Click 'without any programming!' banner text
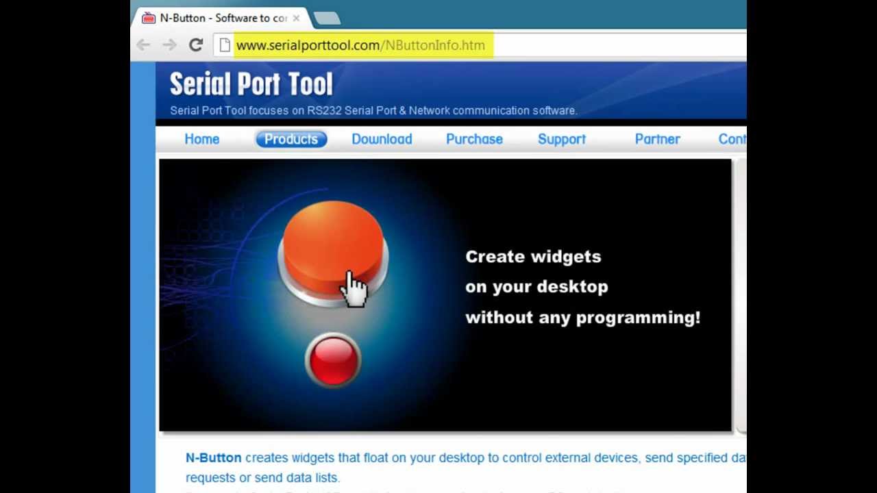The height and width of the screenshot is (493, 877). 582,318
